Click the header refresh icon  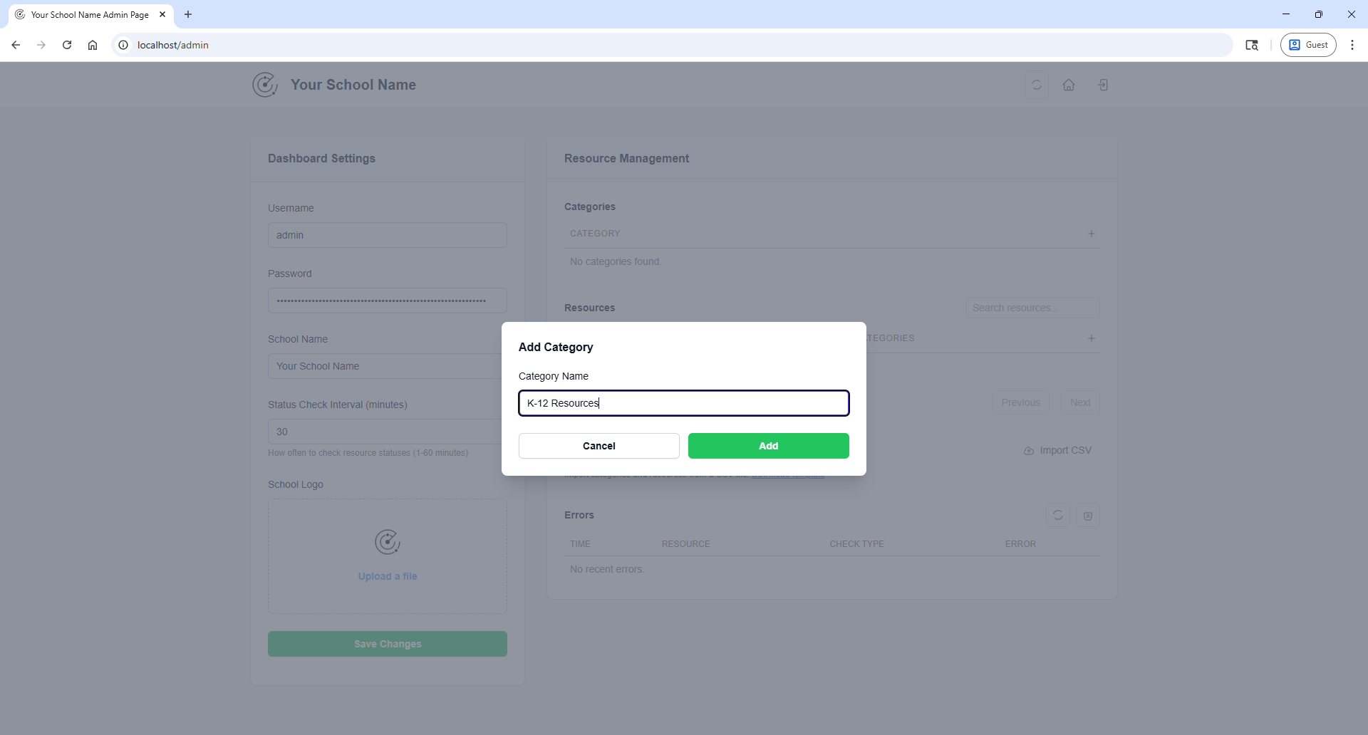(1037, 85)
